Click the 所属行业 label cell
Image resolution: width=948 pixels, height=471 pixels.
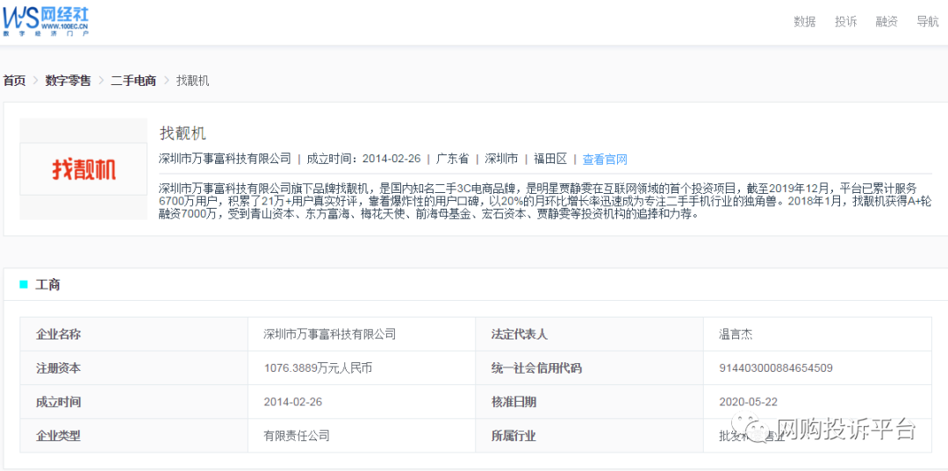pos(590,435)
